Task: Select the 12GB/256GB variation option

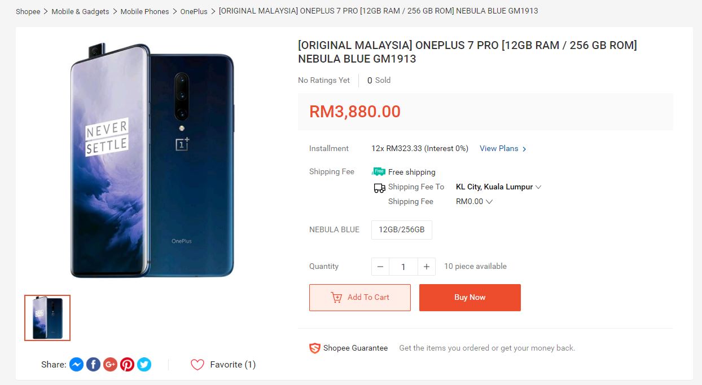Action: [401, 230]
